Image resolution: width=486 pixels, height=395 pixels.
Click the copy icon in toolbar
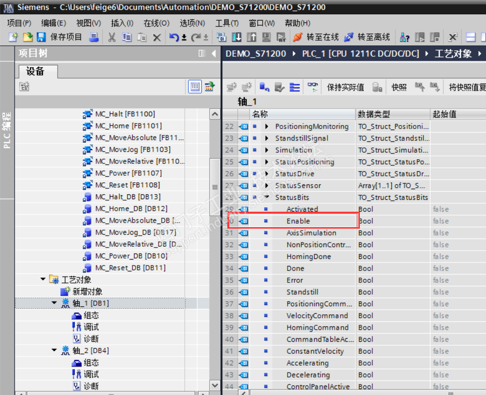pos(127,37)
